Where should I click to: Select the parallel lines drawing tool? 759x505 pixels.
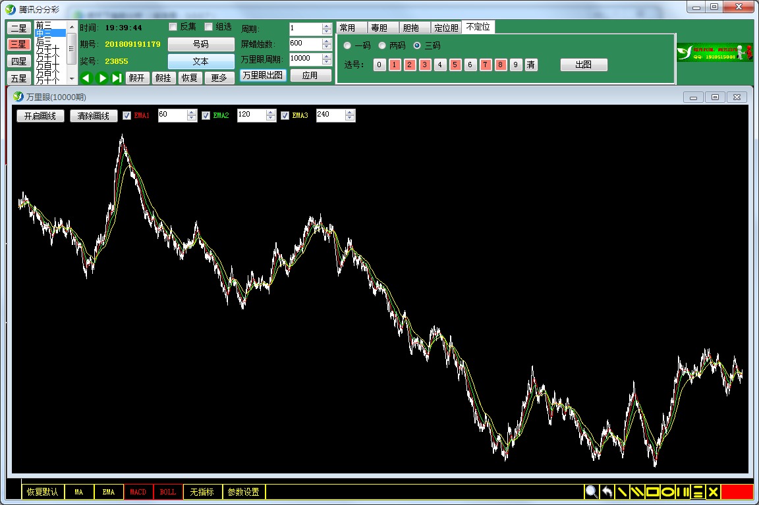tap(637, 492)
